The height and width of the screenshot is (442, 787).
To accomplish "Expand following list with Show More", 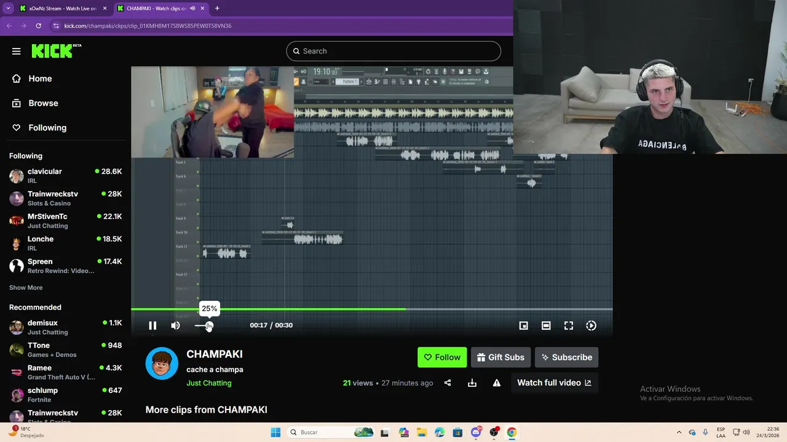I will (26, 287).
